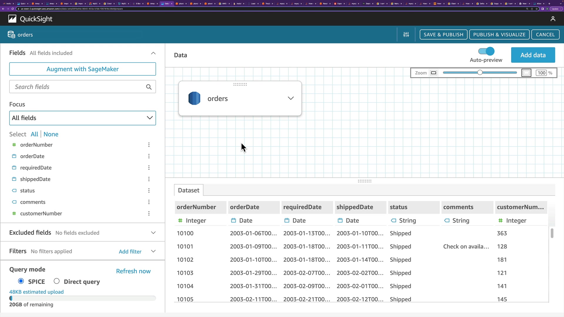The height and width of the screenshot is (317, 564).
Task: Open three-dot menu for shippedDate field
Action: 149,179
